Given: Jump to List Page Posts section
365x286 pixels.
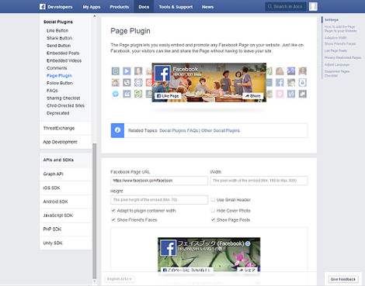Looking at the screenshot, I should [335, 50].
